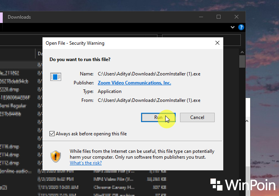Close the Security Warning dialog

[x=217, y=43]
